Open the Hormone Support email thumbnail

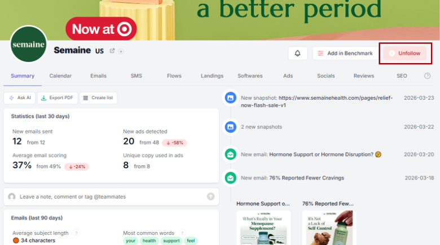coord(263,228)
